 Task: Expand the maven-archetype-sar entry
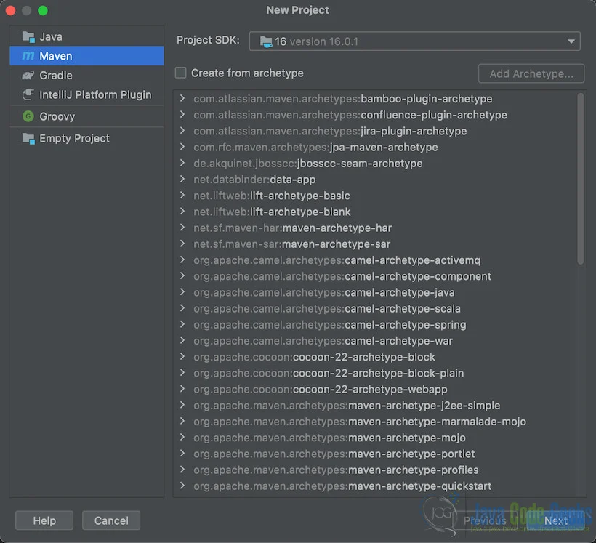[x=182, y=244]
